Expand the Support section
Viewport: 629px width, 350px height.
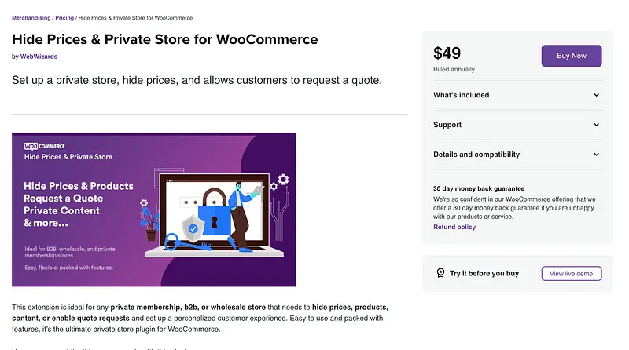click(596, 125)
